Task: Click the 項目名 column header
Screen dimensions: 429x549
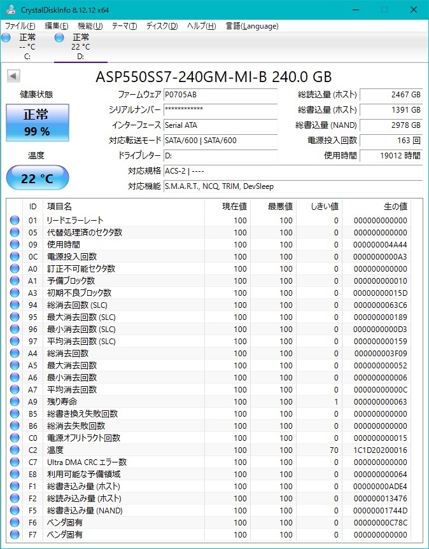Action: tap(123, 207)
